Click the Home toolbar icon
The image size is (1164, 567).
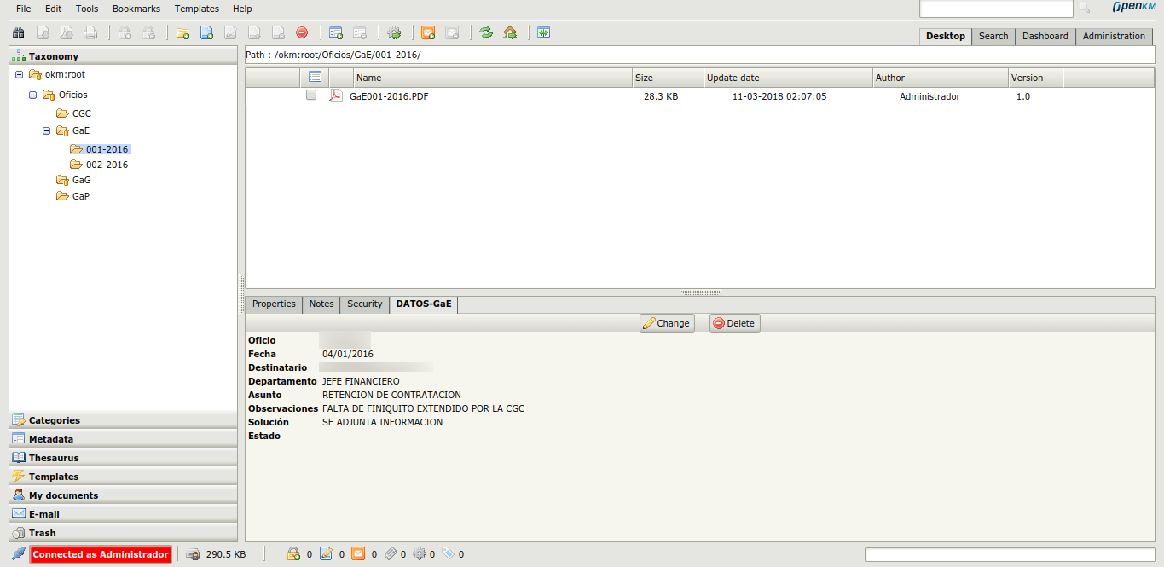[510, 32]
